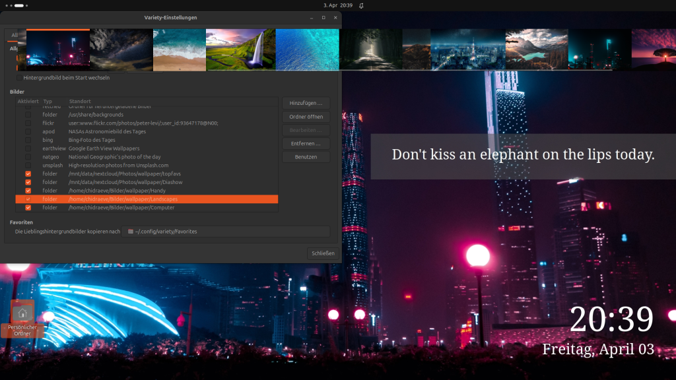Viewport: 676px width, 380px height.
Task: Click the sunset tree wallpaper thumbnail
Action: (x=654, y=49)
